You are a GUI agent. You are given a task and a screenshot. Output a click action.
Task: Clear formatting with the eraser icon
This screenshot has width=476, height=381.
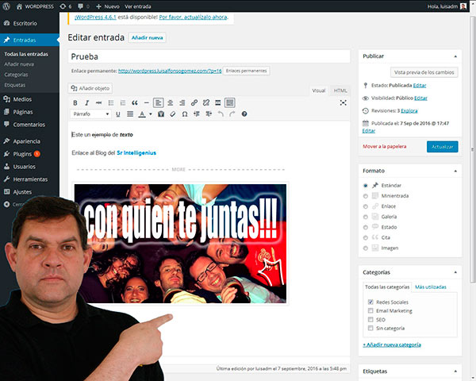click(173, 114)
